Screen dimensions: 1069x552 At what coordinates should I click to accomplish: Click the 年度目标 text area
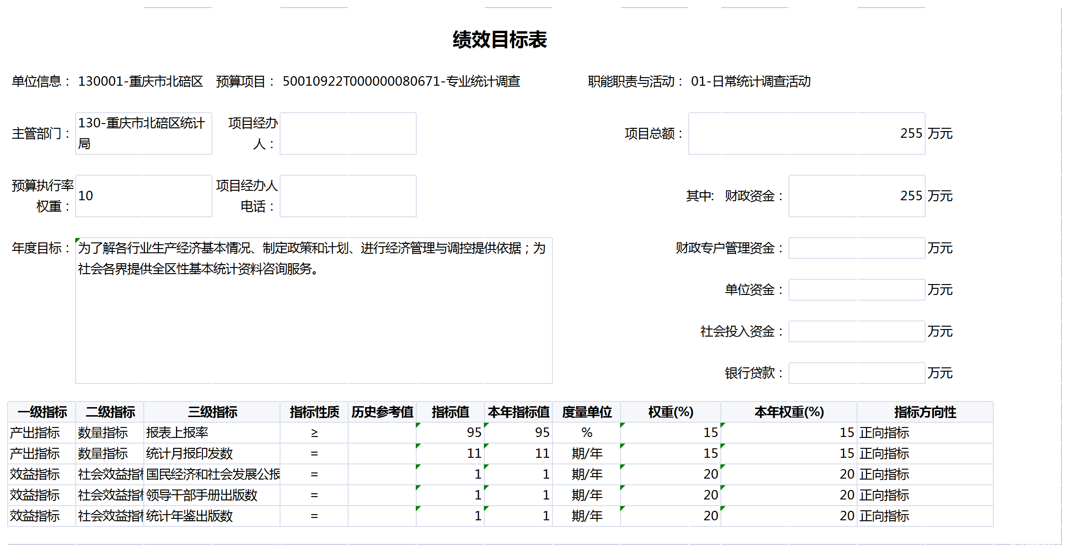(x=314, y=311)
